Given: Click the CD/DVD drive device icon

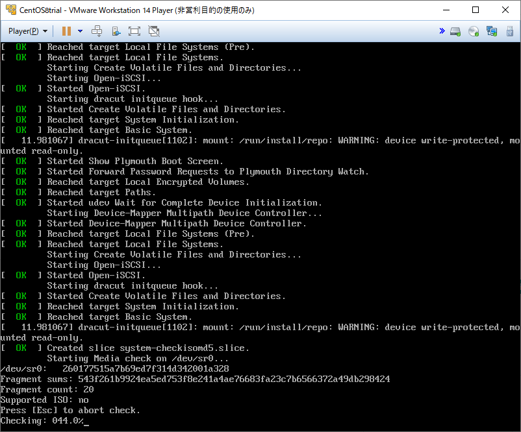Looking at the screenshot, I should 474,32.
